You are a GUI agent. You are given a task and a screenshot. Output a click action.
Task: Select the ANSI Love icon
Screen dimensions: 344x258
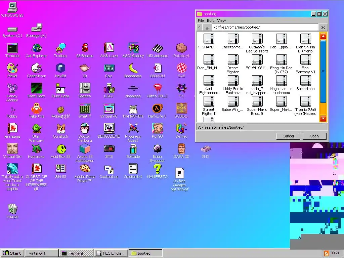point(109,51)
